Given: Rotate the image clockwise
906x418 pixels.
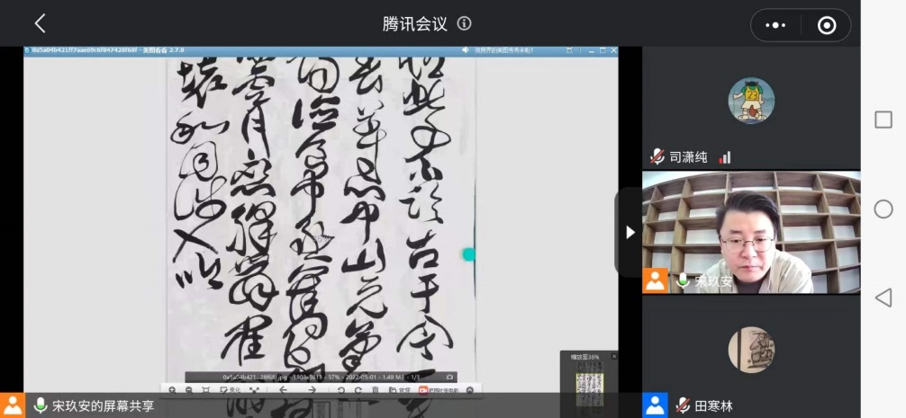Looking at the screenshot, I should click(x=358, y=390).
